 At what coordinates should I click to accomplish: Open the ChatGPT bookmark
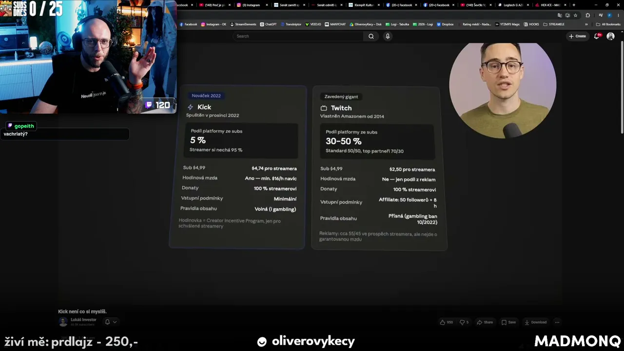[x=268, y=24]
